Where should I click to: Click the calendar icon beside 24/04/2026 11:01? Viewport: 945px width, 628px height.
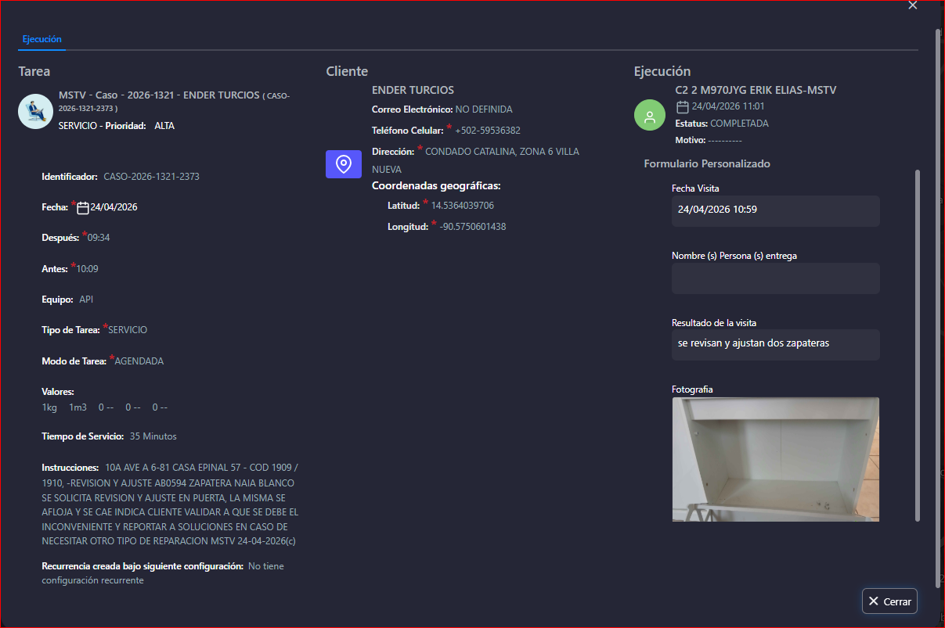[682, 106]
